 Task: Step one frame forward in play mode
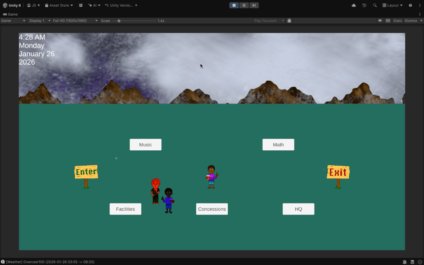[254, 5]
